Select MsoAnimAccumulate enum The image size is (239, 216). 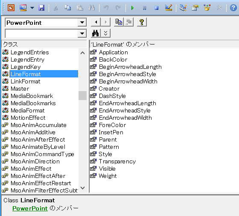(x=38, y=125)
